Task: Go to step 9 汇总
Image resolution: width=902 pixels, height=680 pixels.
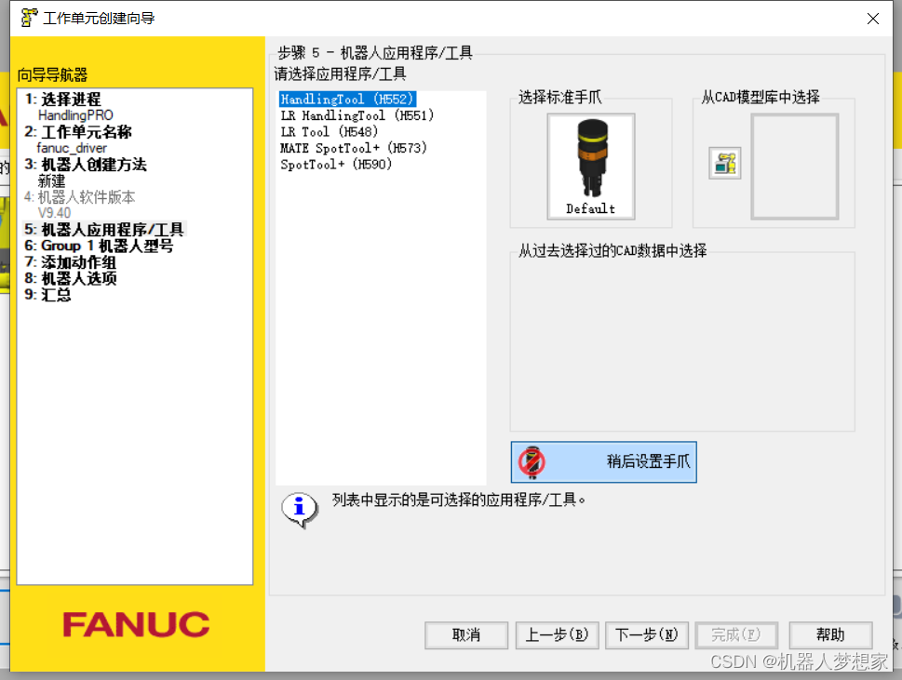Action: 47,295
